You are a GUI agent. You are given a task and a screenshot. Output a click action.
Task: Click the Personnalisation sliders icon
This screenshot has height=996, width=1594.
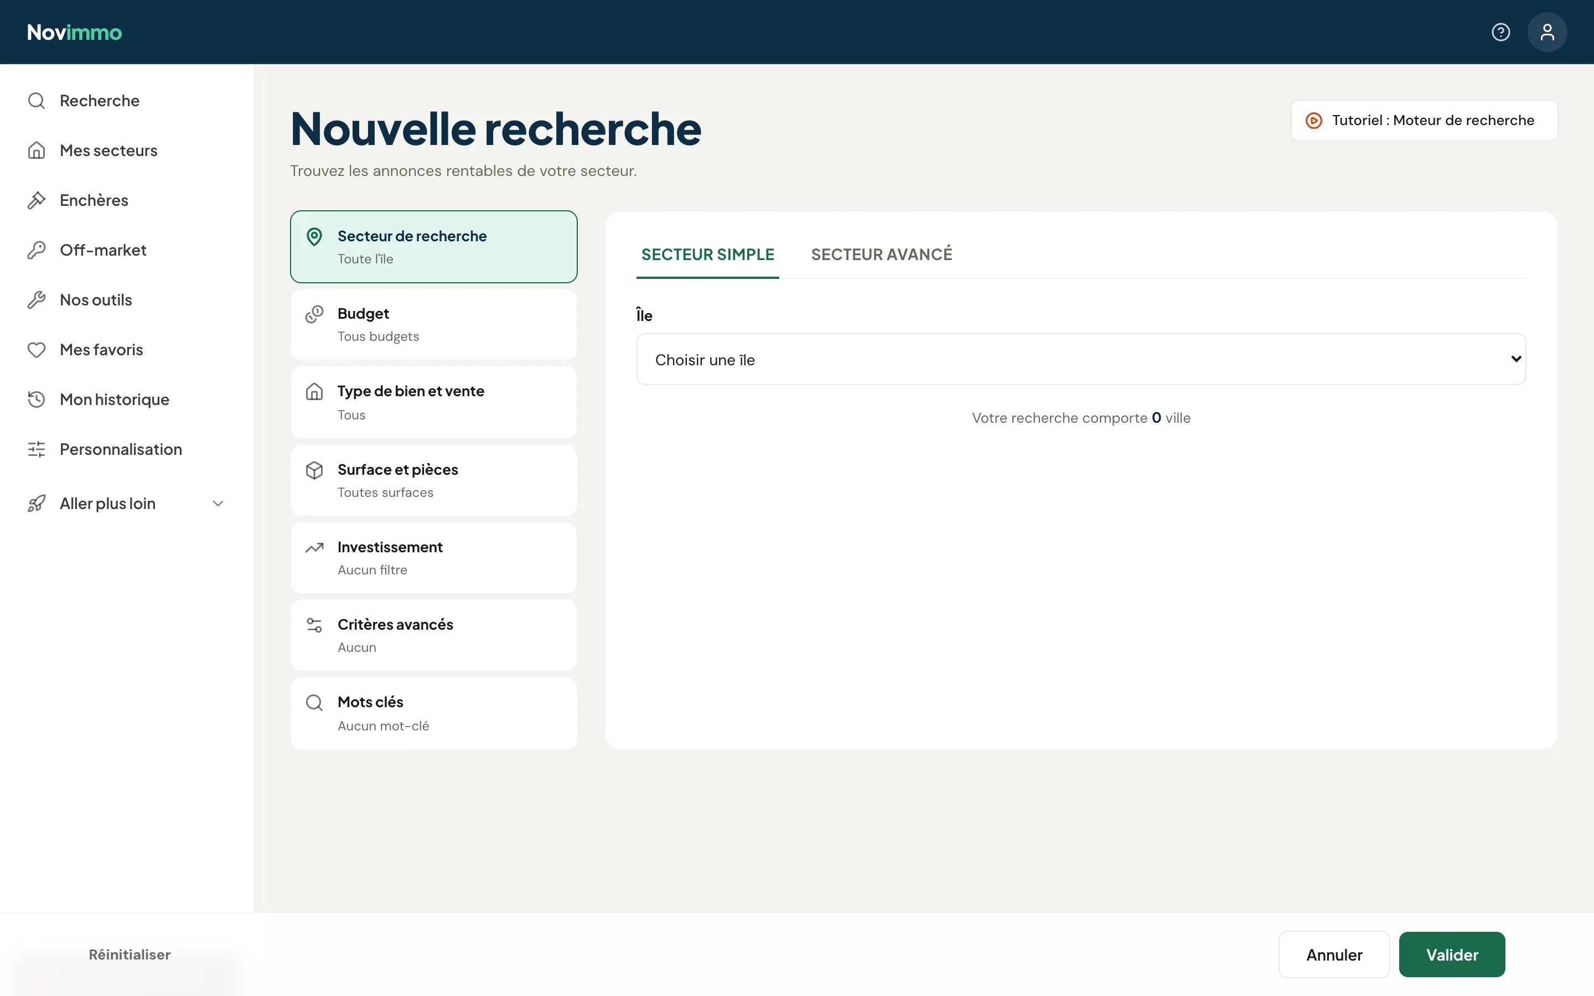pos(36,449)
